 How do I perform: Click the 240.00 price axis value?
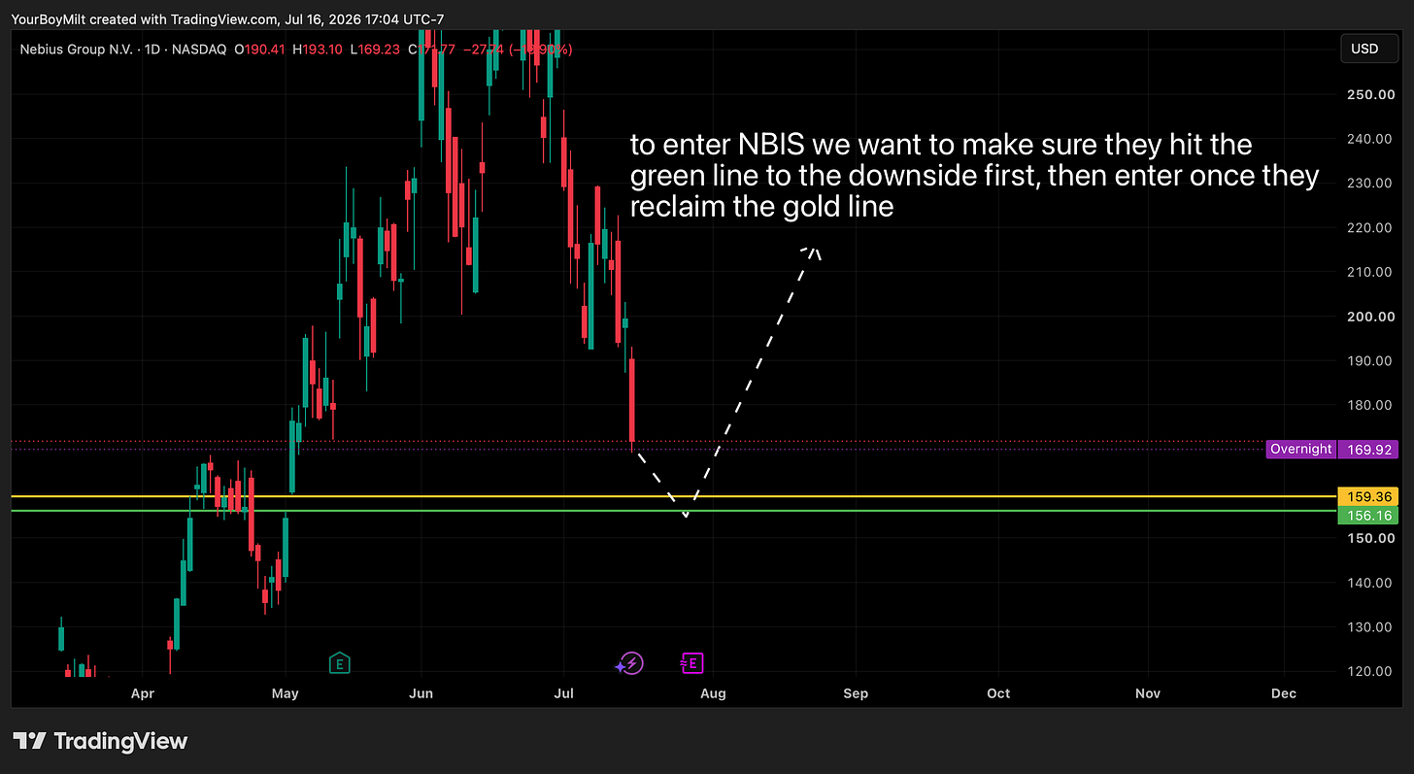point(1371,139)
